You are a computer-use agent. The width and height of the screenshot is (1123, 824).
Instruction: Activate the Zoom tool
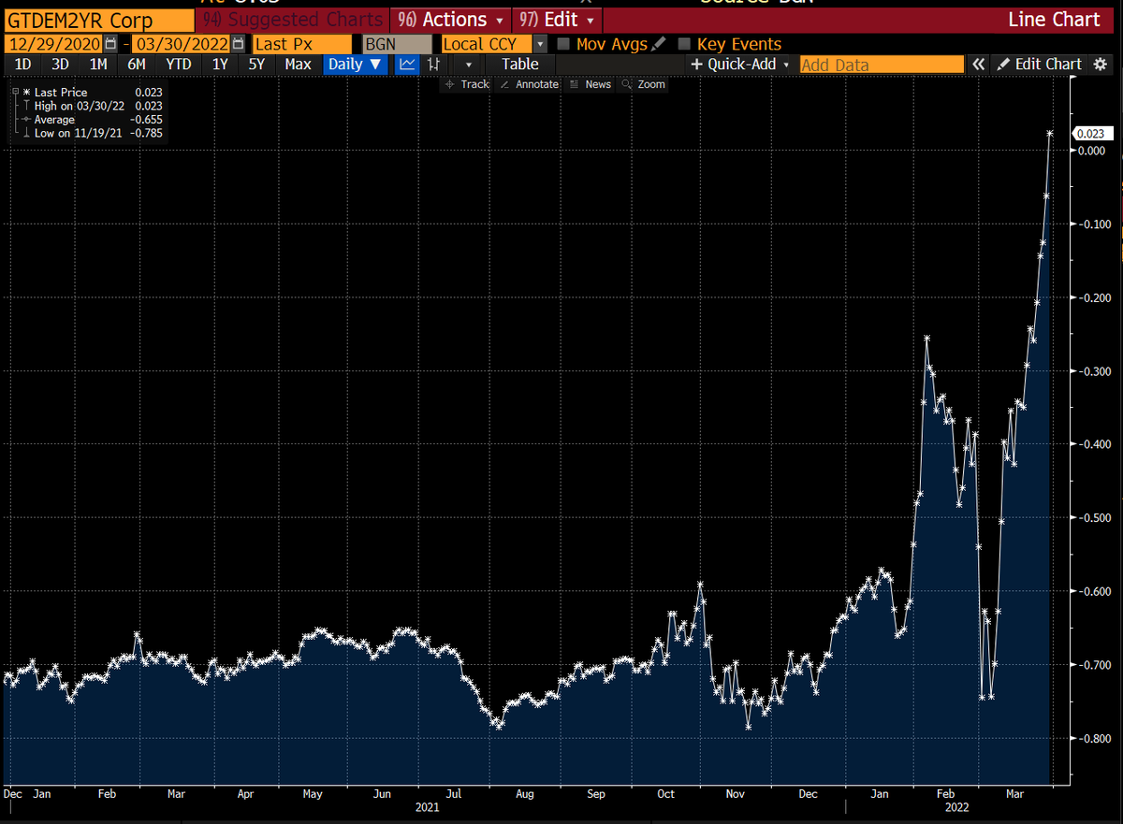[x=645, y=84]
